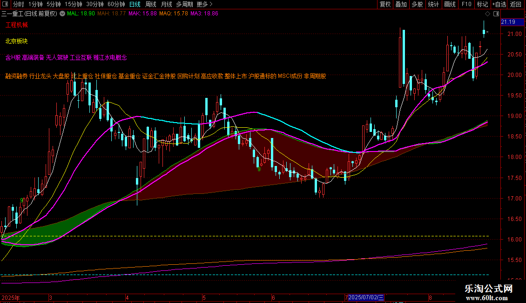Toggle the right panel icon beside price axis

(x=496, y=14)
